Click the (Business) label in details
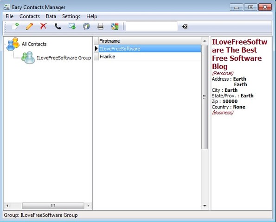The image size is (276, 222). coord(223,113)
